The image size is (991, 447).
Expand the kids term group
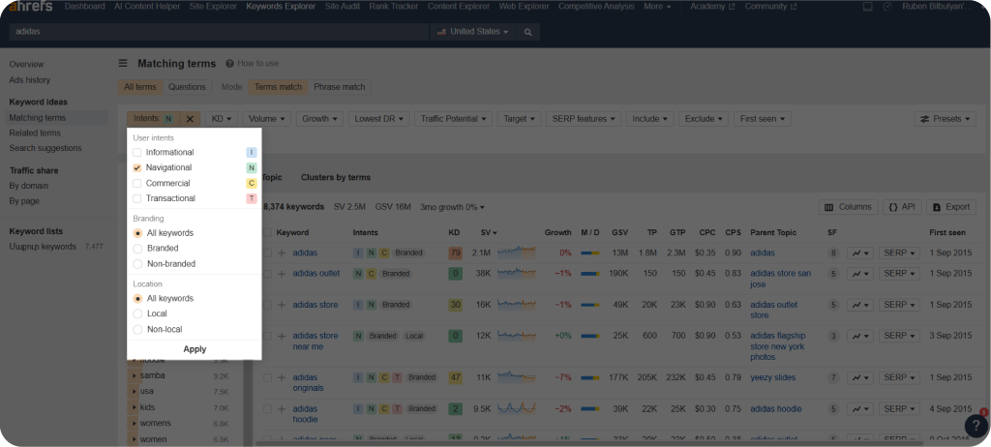click(134, 407)
